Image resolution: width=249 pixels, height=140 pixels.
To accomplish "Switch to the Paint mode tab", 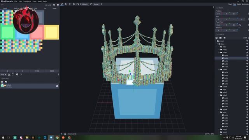I will [239, 4].
